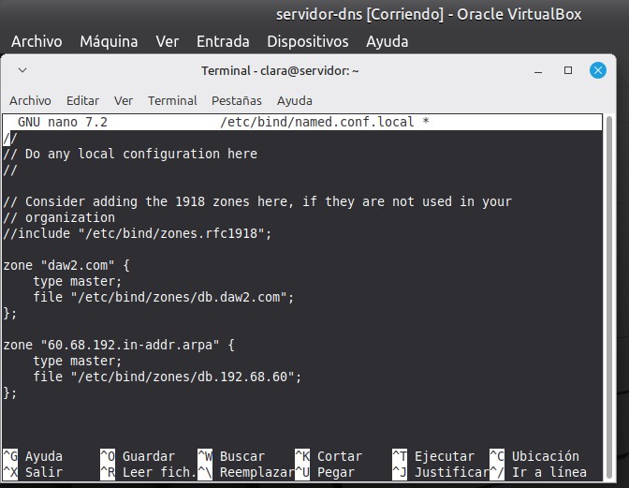629x488 pixels.
Task: Minimize the Terminal window
Action: [x=539, y=70]
